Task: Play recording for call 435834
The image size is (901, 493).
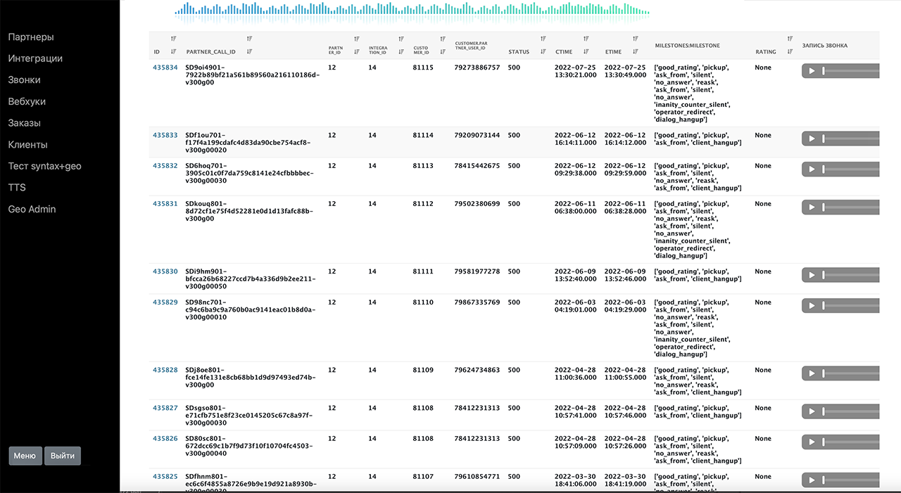Action: [x=812, y=71]
